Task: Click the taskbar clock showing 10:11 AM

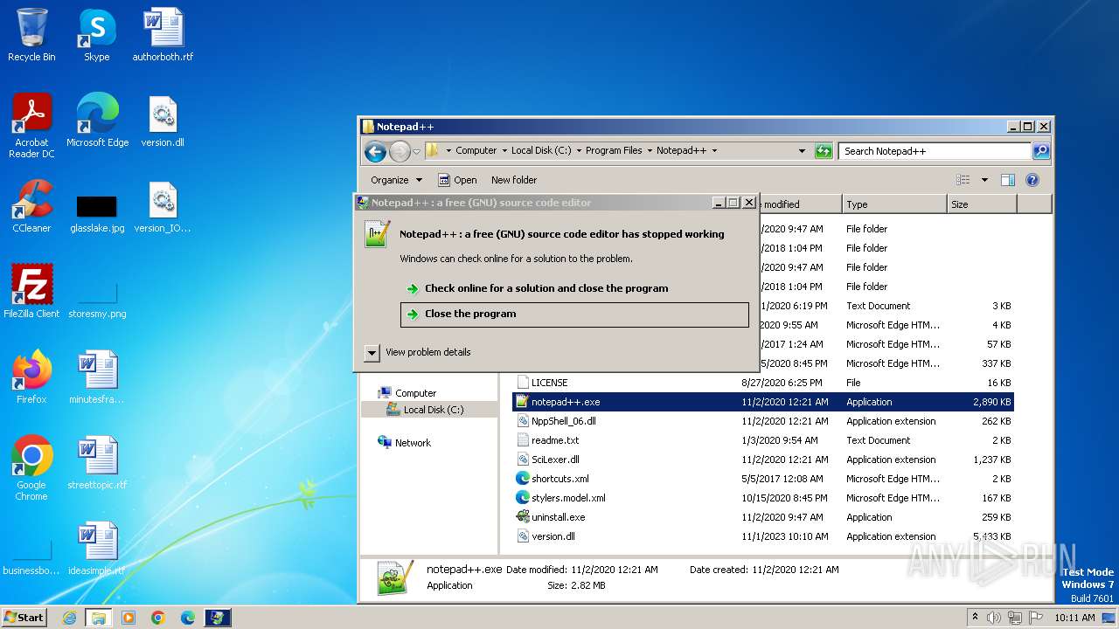Action: pyautogui.click(x=1074, y=618)
